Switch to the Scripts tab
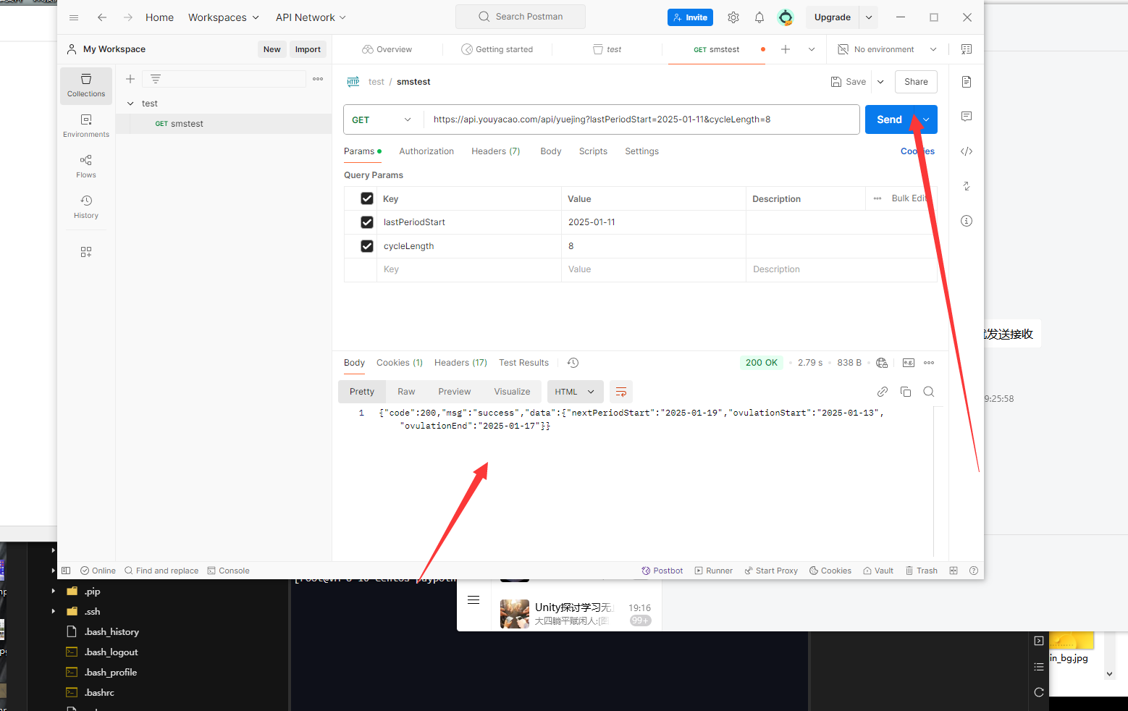This screenshot has height=711, width=1128. pos(593,151)
